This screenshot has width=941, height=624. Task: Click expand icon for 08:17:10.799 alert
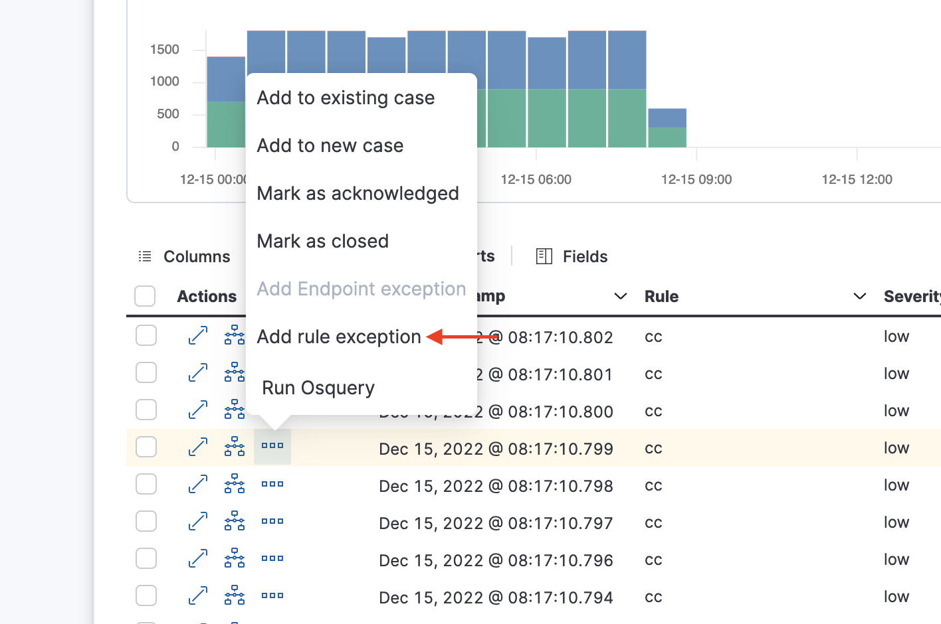pos(198,447)
